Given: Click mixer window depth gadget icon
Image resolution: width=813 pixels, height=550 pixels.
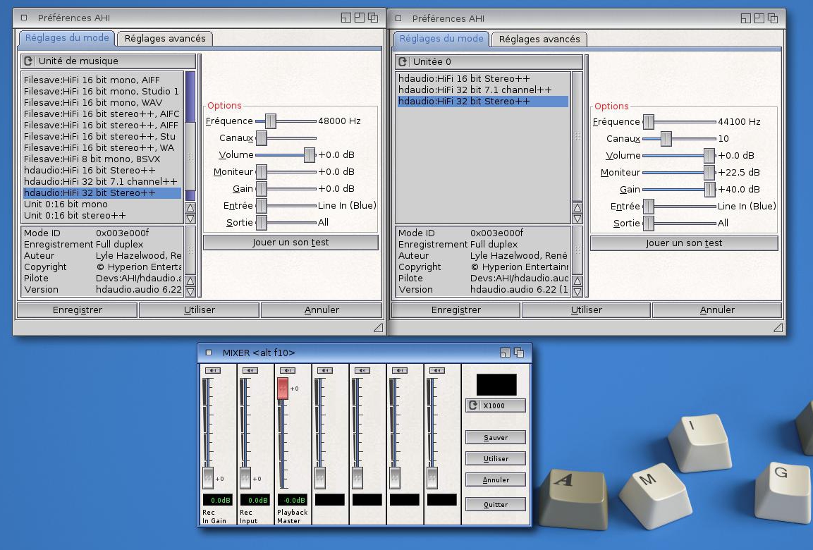Looking at the screenshot, I should pyautogui.click(x=519, y=353).
